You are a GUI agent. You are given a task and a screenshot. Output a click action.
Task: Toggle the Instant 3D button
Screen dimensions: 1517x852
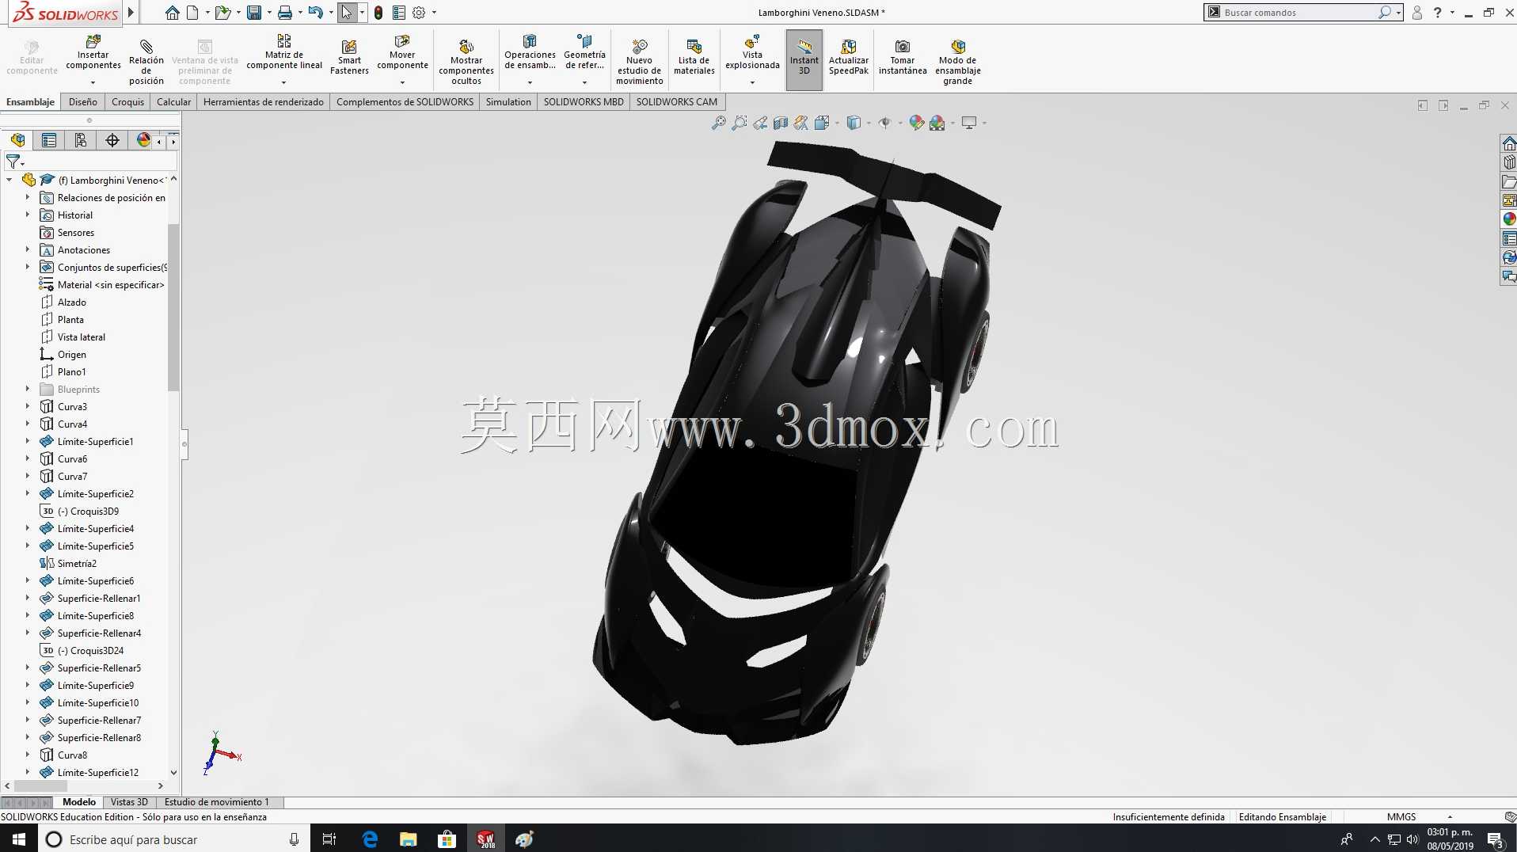click(x=804, y=59)
